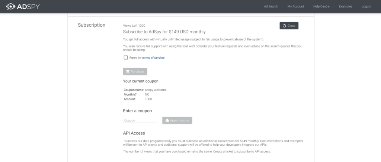
Task: Click the shopping cart icon on Purchase
Action: pyautogui.click(x=128, y=72)
